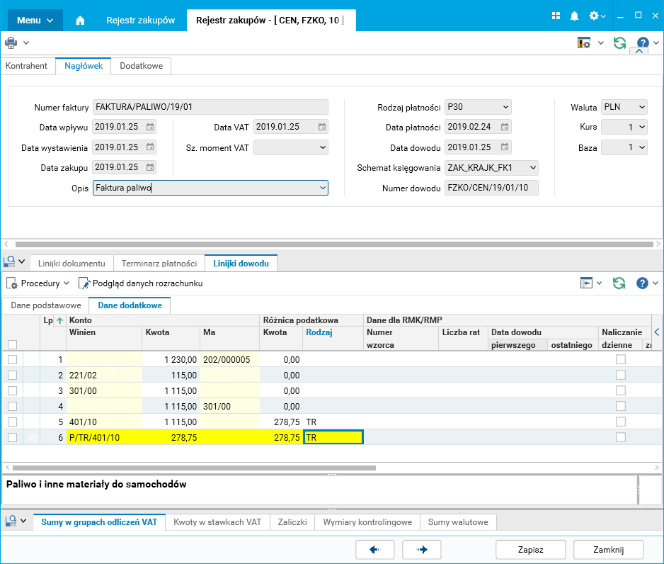Open the Waluta currency dropdown
Screen dimensions: 664x564
tap(641, 107)
